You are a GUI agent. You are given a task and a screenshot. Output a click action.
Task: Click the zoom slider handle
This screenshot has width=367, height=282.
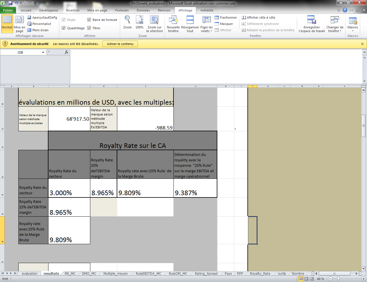[x=338, y=279]
